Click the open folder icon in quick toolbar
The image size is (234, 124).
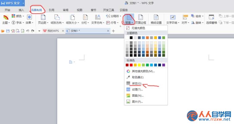tap(3, 31)
